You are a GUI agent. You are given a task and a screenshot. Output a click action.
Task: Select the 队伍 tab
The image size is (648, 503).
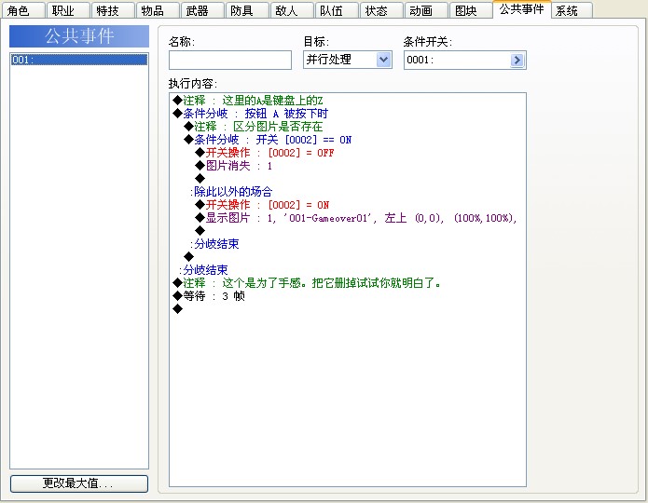pos(337,10)
